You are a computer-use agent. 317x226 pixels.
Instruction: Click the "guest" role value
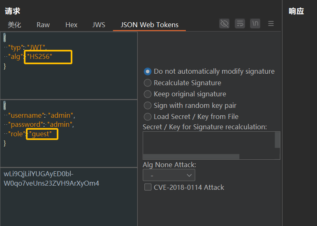[40, 134]
